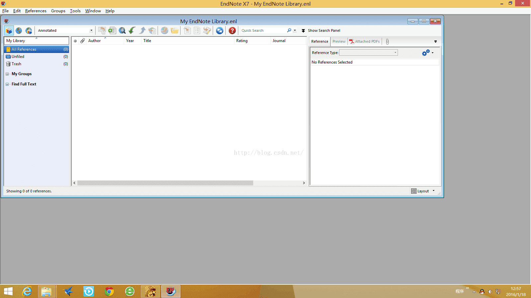Switch to Online Search Mode globe icon
This screenshot has width=531, height=298.
tap(19, 30)
